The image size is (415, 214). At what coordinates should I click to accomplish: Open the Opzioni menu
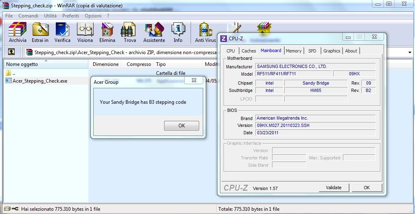point(93,15)
